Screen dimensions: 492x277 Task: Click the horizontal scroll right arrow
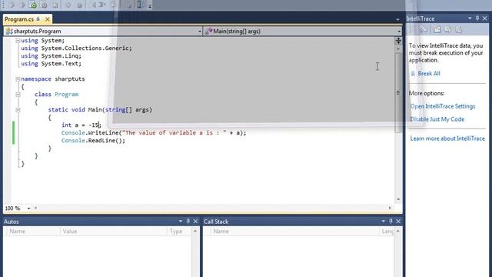(390, 208)
